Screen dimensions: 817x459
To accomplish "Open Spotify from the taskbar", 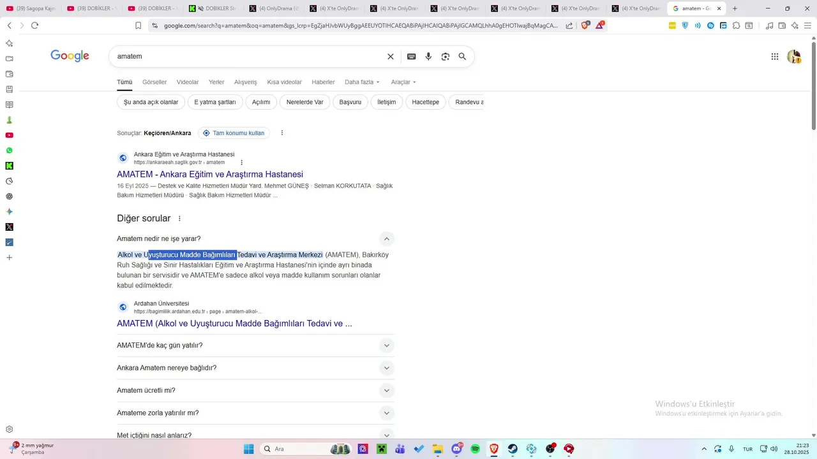I will [x=476, y=449].
